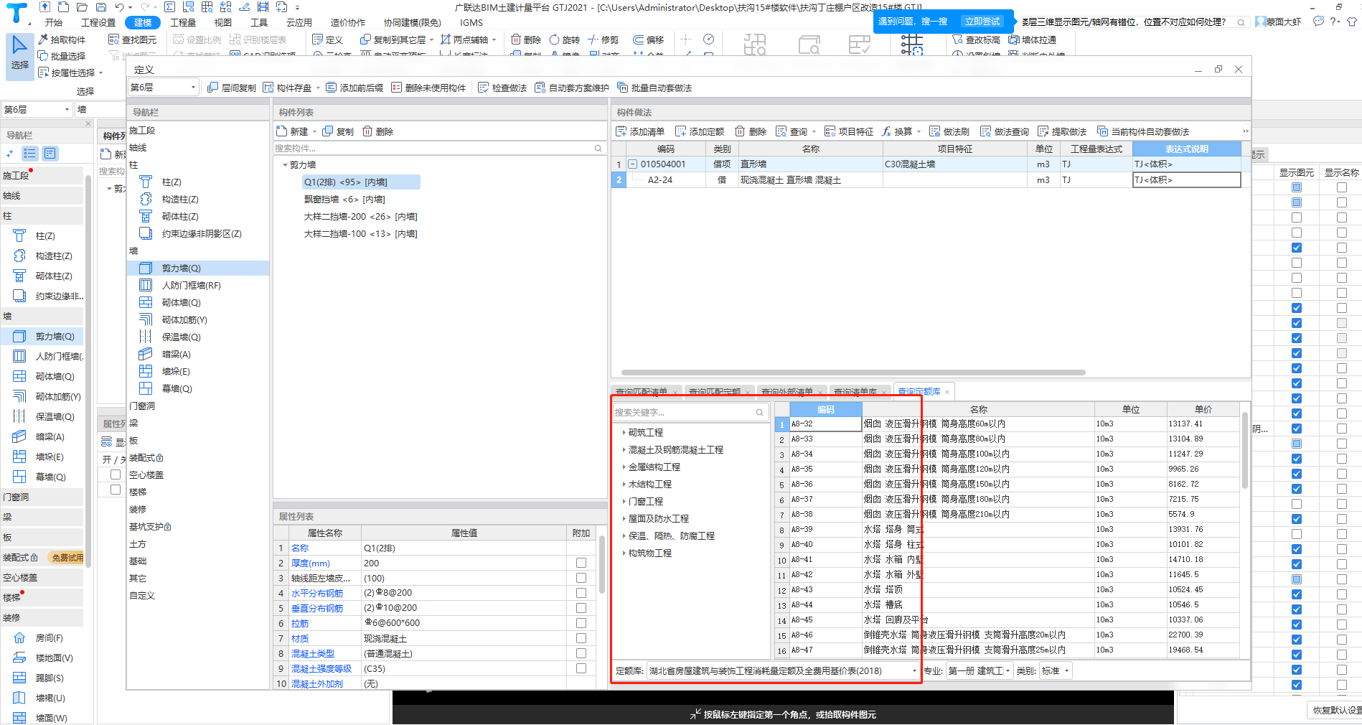Open the 专业 dropdown

pos(979,670)
